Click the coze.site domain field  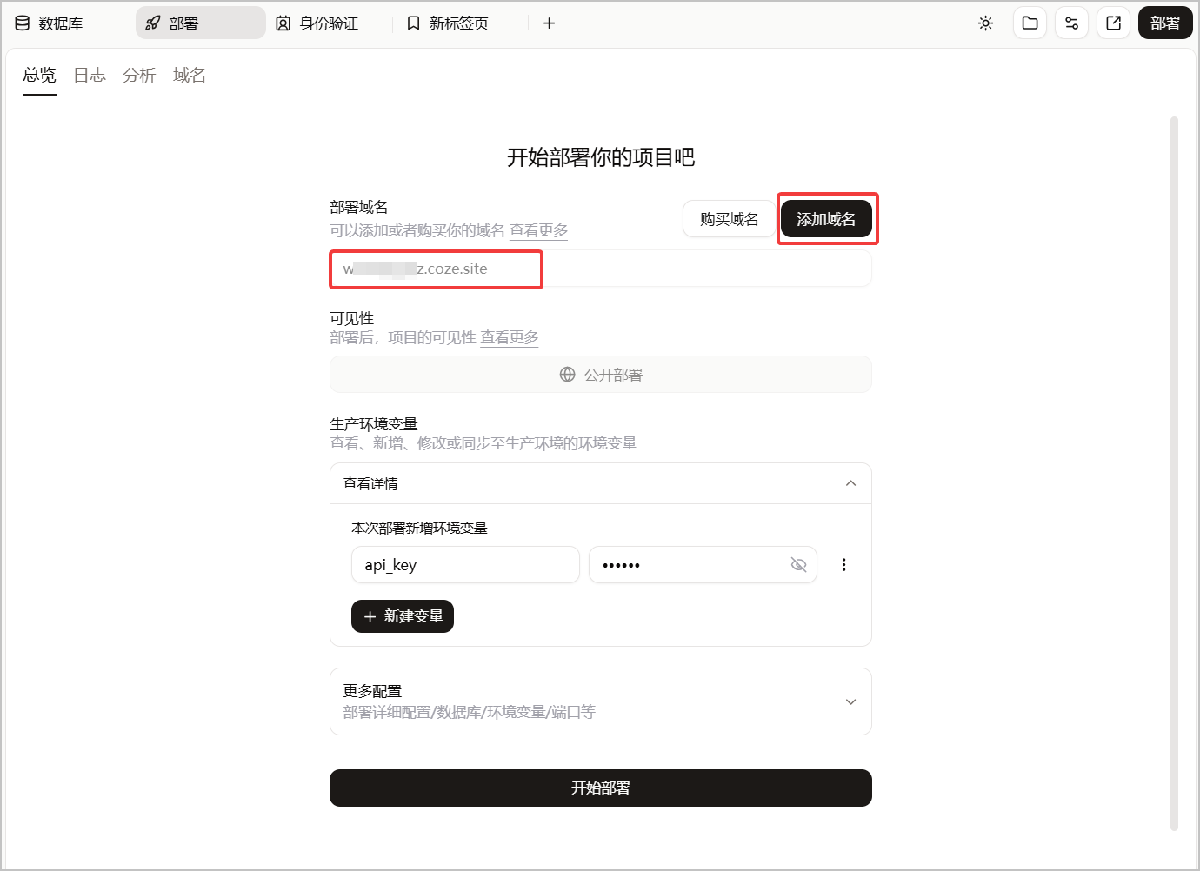tap(600, 269)
